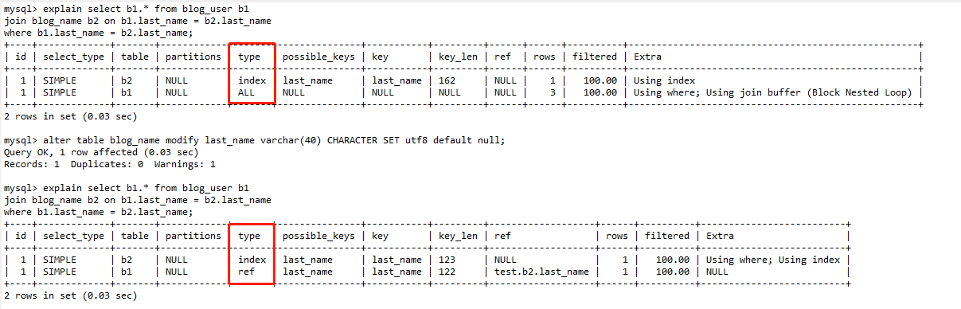Click the alter table command line
Image resolution: width=961 pixels, height=309 pixels.
click(x=255, y=140)
